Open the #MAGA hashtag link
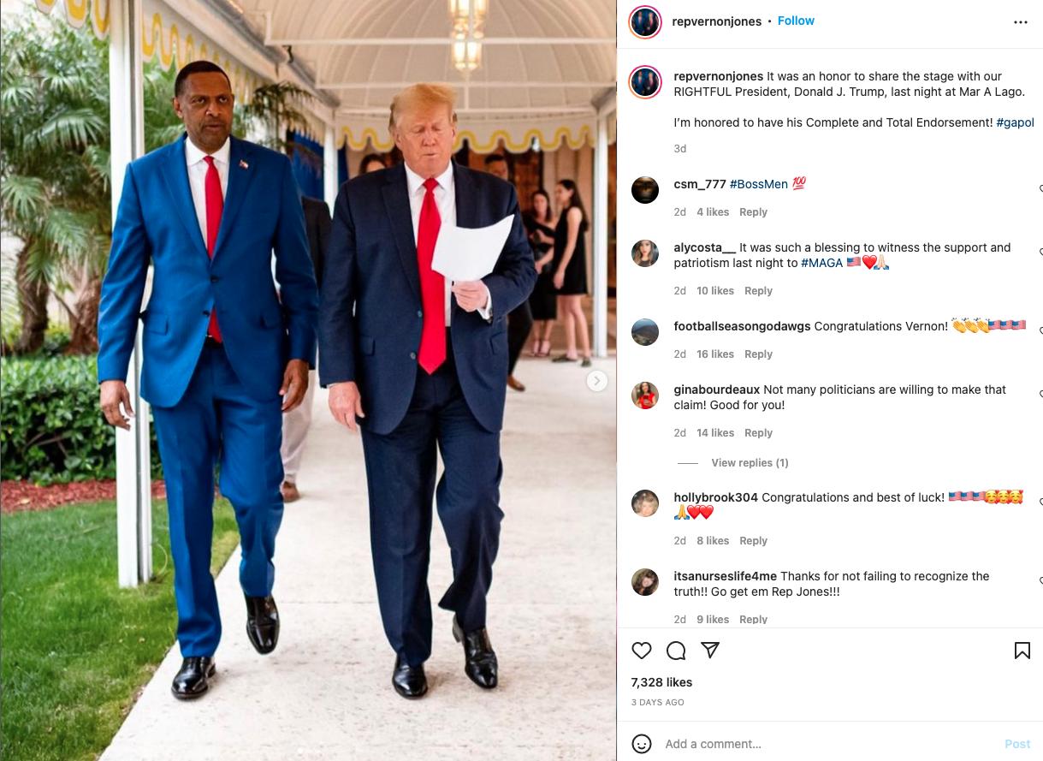This screenshot has height=761, width=1043. click(822, 263)
